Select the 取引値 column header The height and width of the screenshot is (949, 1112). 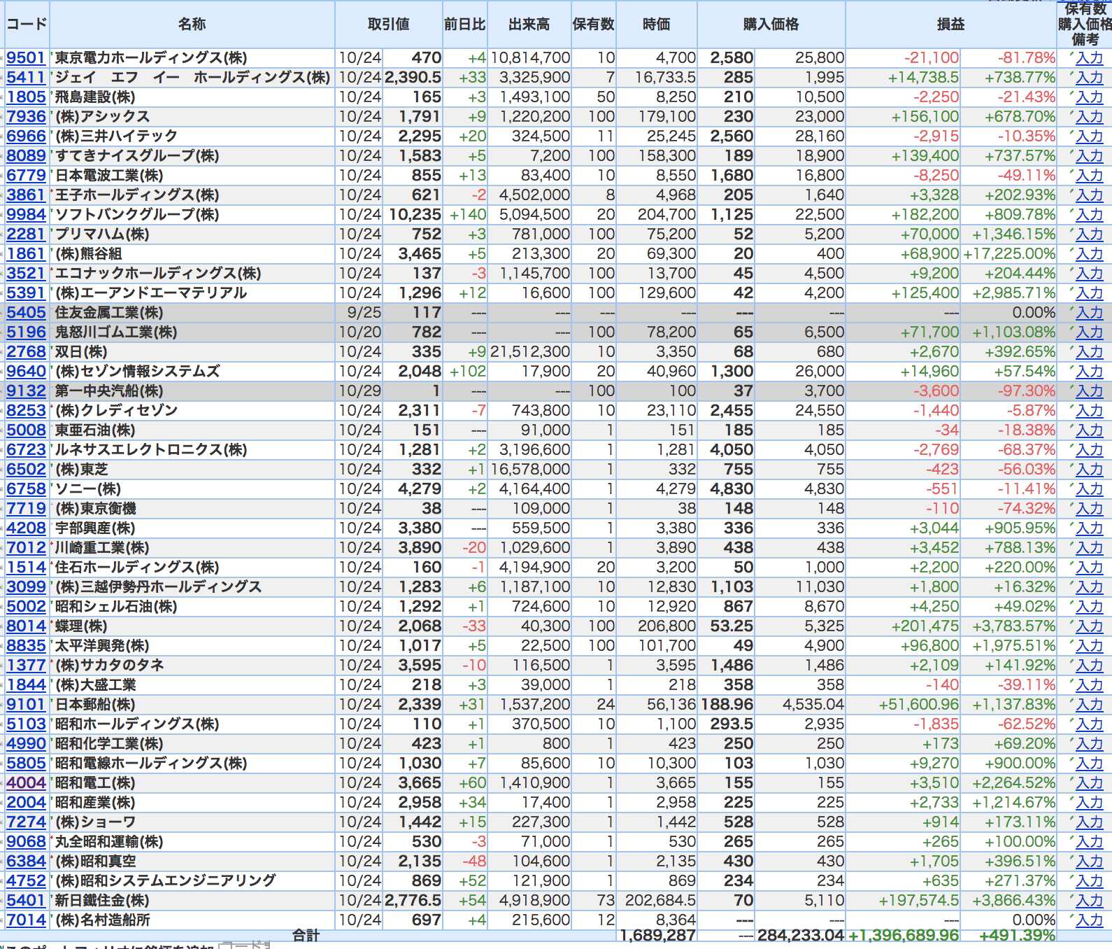388,24
